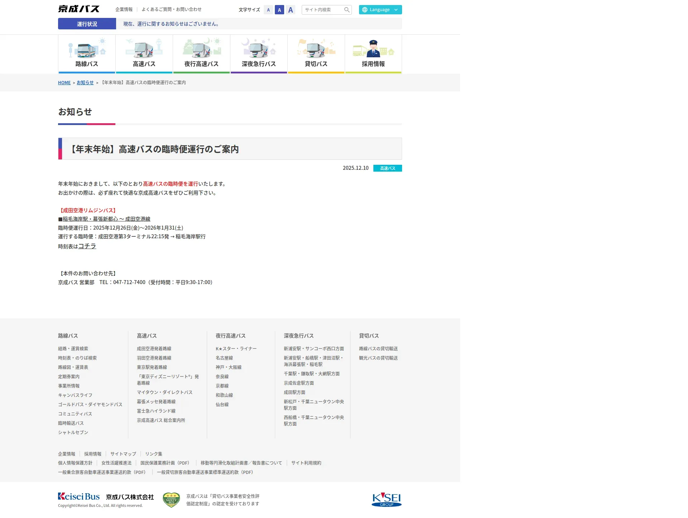Click the 京成バス header logo
The width and height of the screenshot is (688, 518).
tap(79, 9)
